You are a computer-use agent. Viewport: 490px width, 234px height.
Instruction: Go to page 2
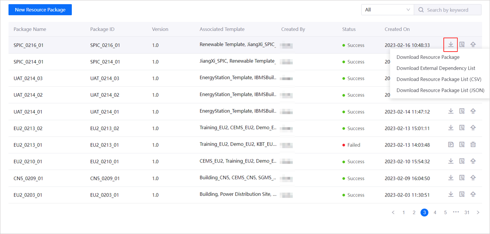coord(414,213)
